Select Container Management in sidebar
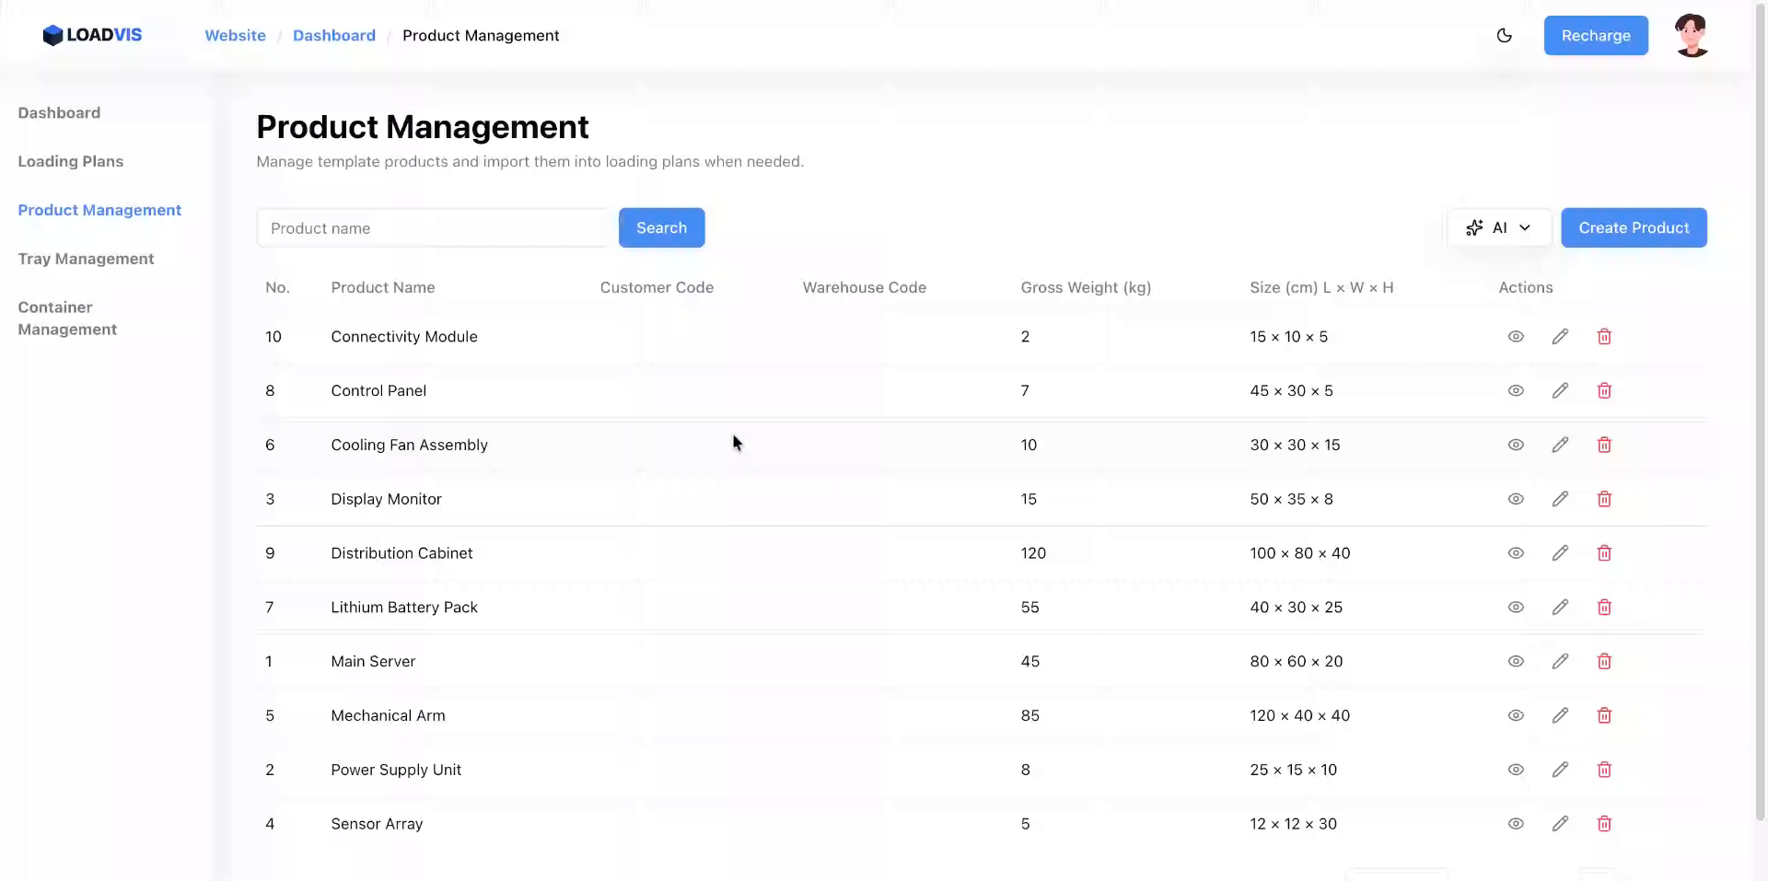Viewport: 1768px width, 881px height. [x=67, y=319]
